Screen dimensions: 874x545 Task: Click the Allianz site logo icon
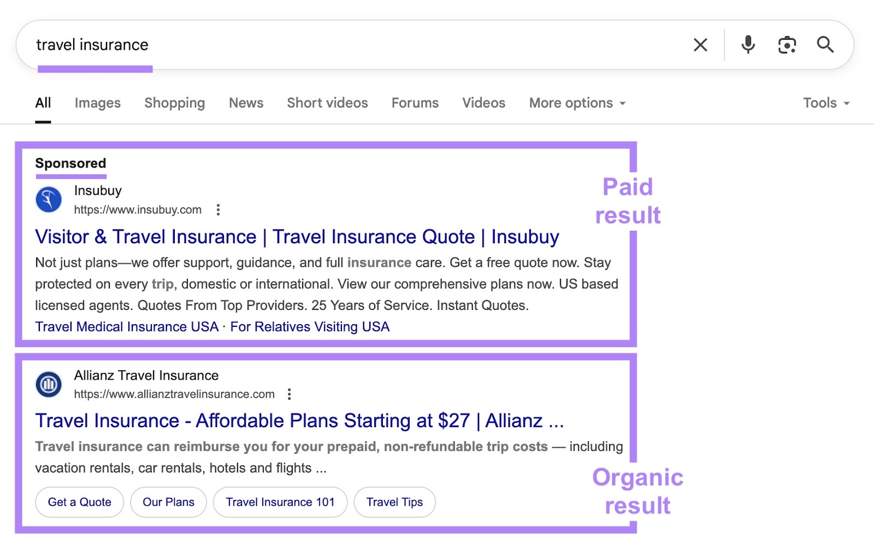click(x=49, y=385)
